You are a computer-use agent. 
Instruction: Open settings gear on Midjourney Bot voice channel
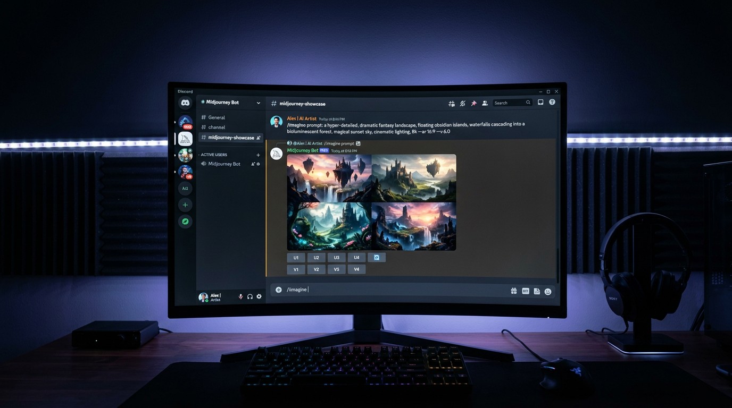pyautogui.click(x=259, y=164)
